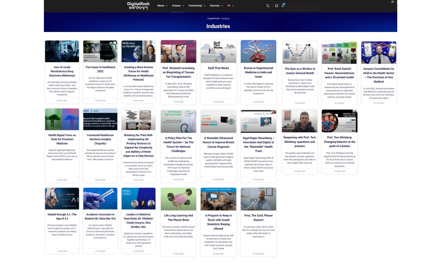The width and height of the screenshot is (439, 274).
Task: Click the drone with medical kit thumbnail
Action: pos(258,51)
